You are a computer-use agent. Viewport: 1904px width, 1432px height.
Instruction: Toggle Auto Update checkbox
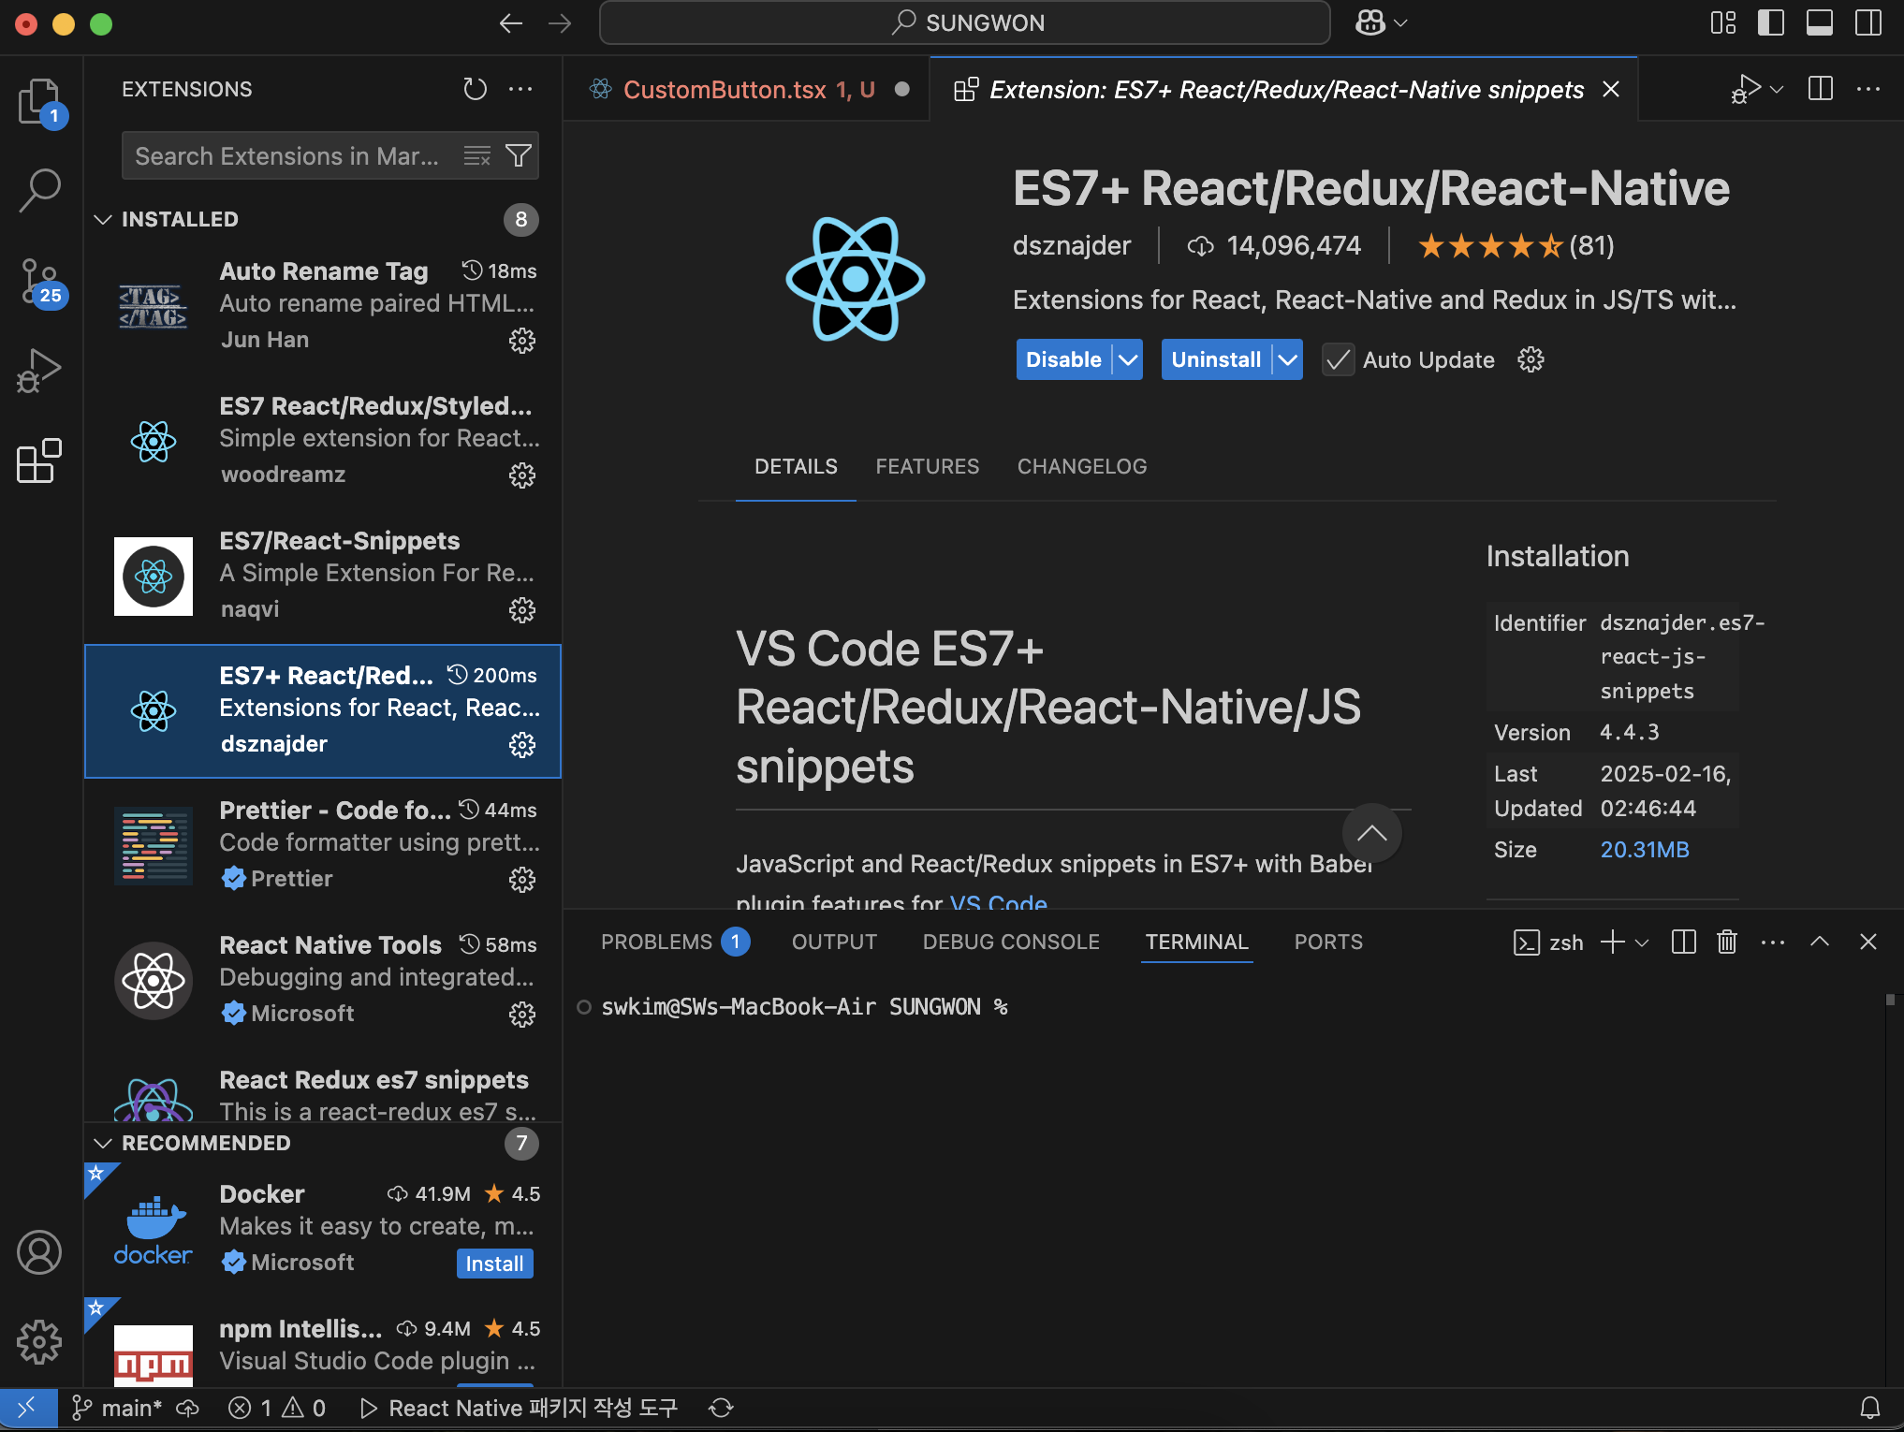click(x=1339, y=359)
